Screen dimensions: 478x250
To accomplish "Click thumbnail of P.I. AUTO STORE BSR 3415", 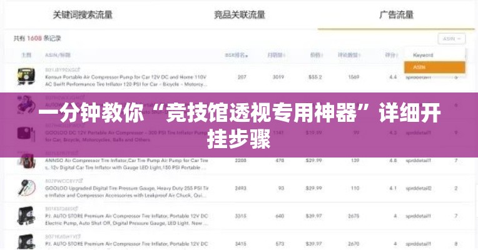I will click(x=26, y=242).
